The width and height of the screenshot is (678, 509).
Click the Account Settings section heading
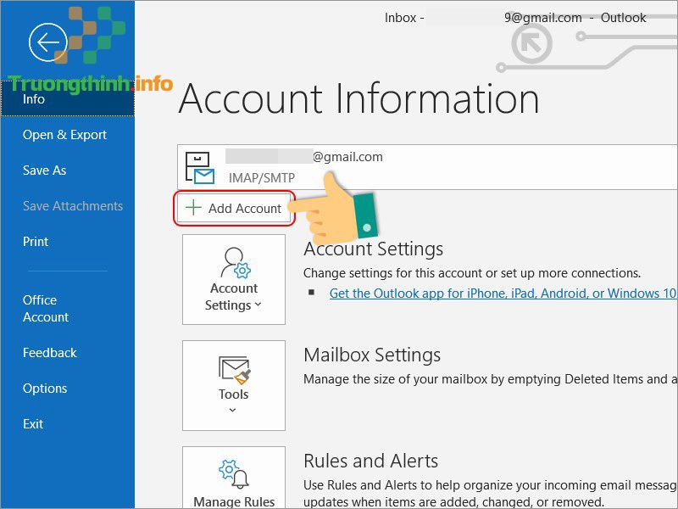(x=374, y=249)
